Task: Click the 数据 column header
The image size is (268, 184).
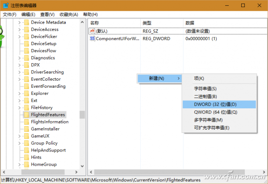Action: tap(190, 22)
